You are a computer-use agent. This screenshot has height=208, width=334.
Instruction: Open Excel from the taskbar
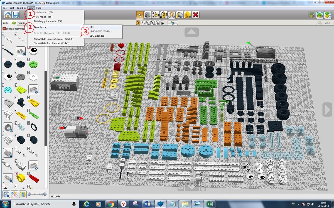coord(210,204)
